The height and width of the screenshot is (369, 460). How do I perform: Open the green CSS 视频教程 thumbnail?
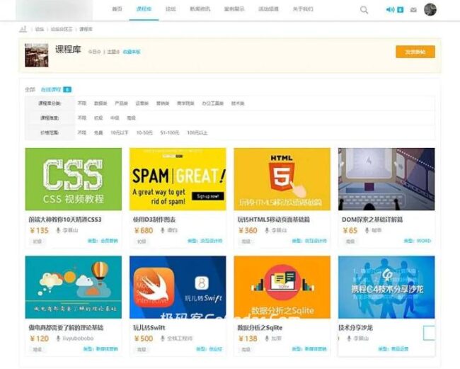coord(74,179)
